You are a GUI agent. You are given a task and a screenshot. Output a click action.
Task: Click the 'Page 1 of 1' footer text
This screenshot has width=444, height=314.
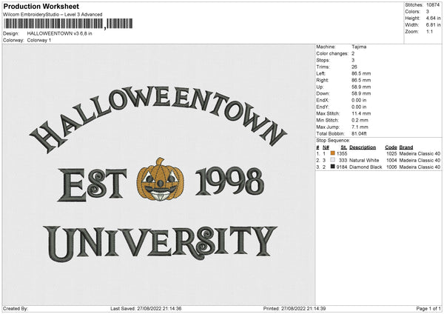[x=428, y=309]
